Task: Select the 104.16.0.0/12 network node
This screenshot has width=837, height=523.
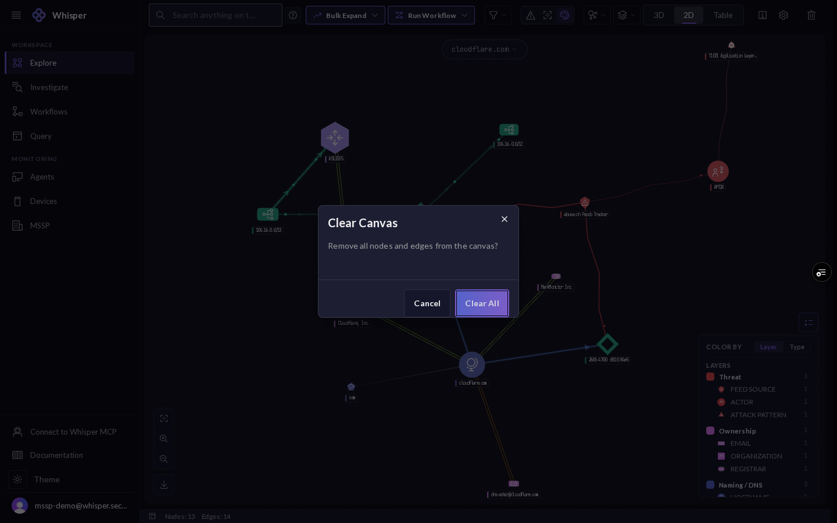Action: tap(509, 130)
